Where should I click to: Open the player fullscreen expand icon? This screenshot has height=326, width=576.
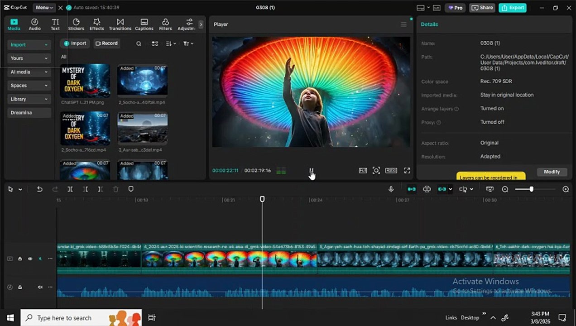(x=407, y=171)
